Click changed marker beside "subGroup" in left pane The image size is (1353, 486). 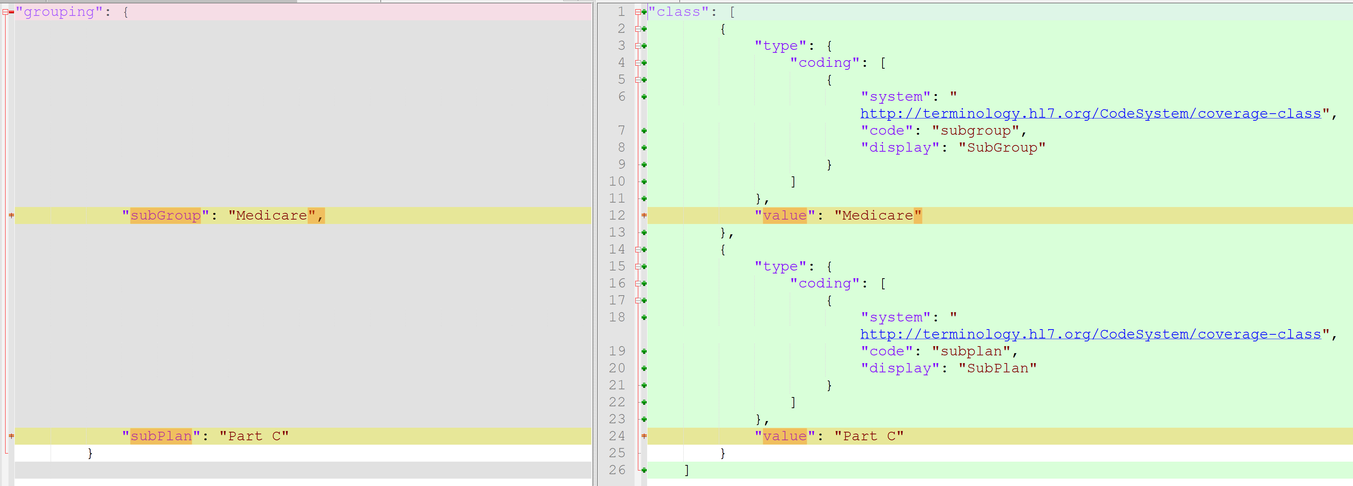tap(11, 216)
